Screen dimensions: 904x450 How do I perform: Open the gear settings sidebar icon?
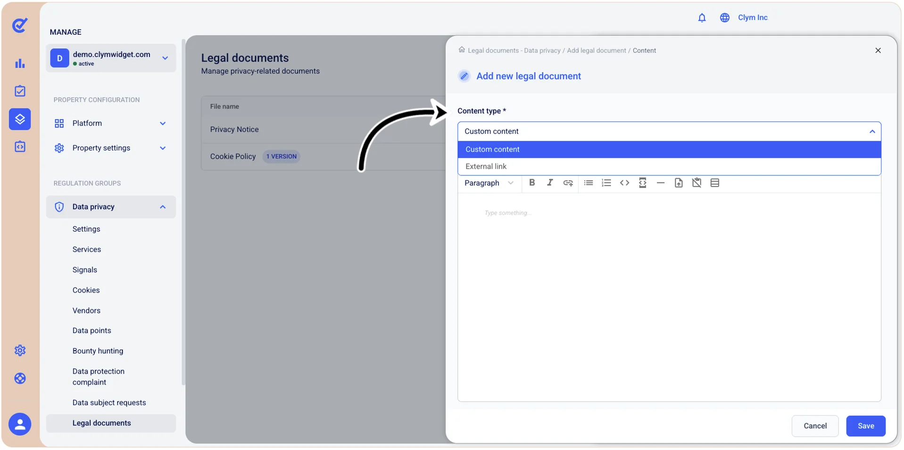20,351
